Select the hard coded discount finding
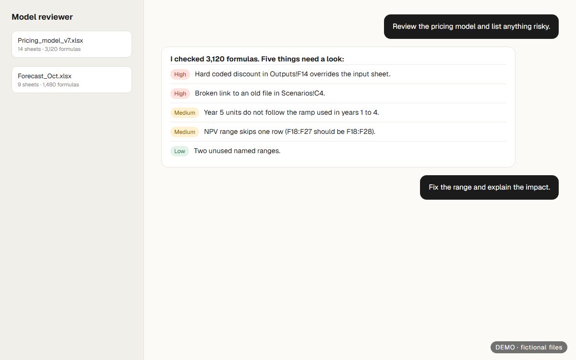 coord(338,74)
